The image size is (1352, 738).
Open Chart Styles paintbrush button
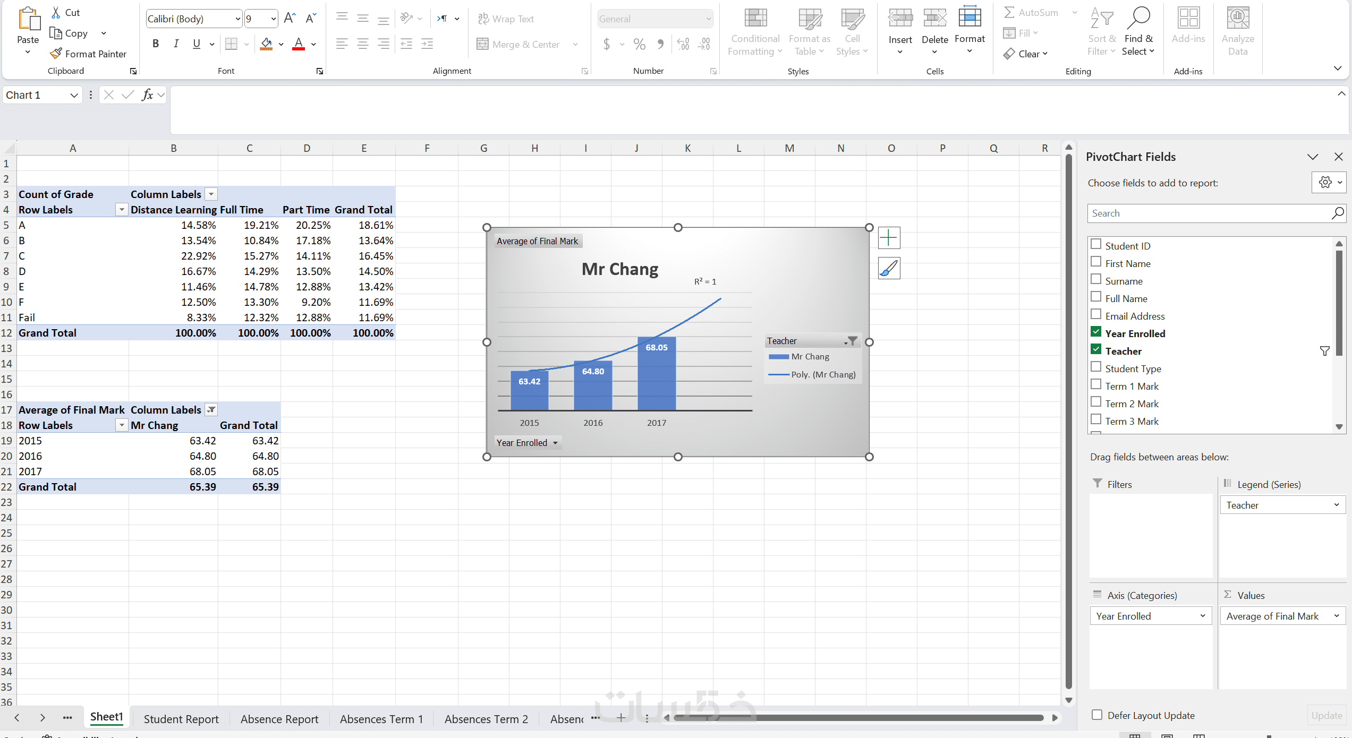(889, 268)
